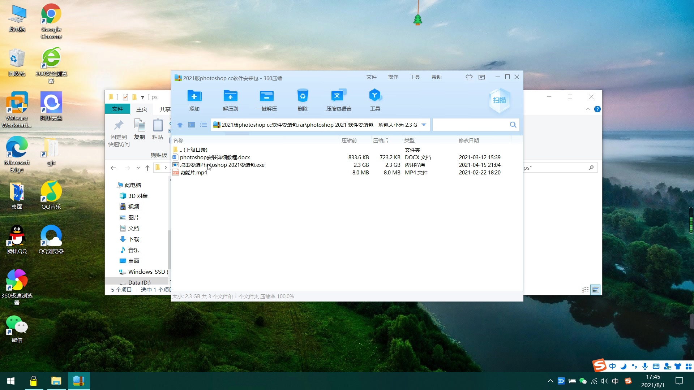Sort by 压缩前 column header
This screenshot has height=390, width=694.
(349, 140)
